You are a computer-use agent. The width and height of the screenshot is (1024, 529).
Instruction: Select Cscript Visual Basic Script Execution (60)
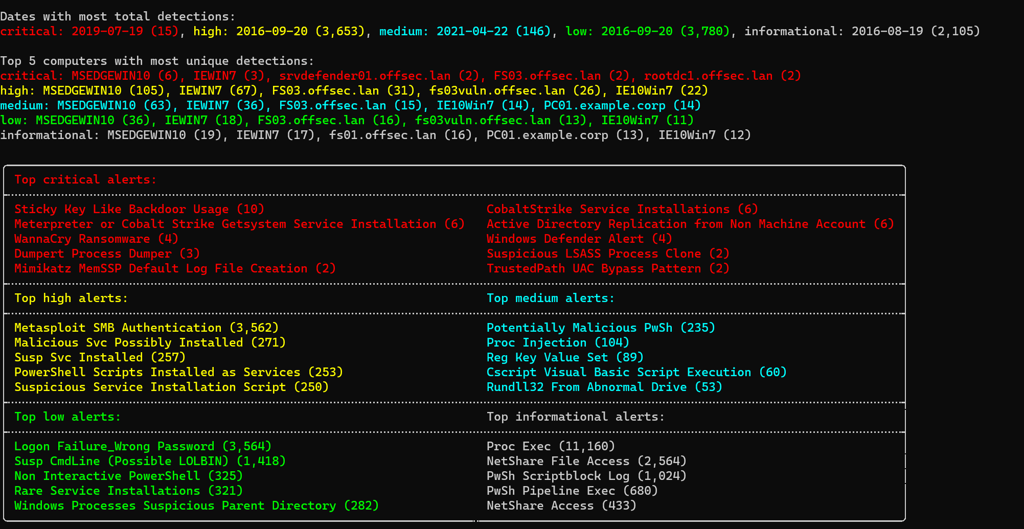pos(636,372)
